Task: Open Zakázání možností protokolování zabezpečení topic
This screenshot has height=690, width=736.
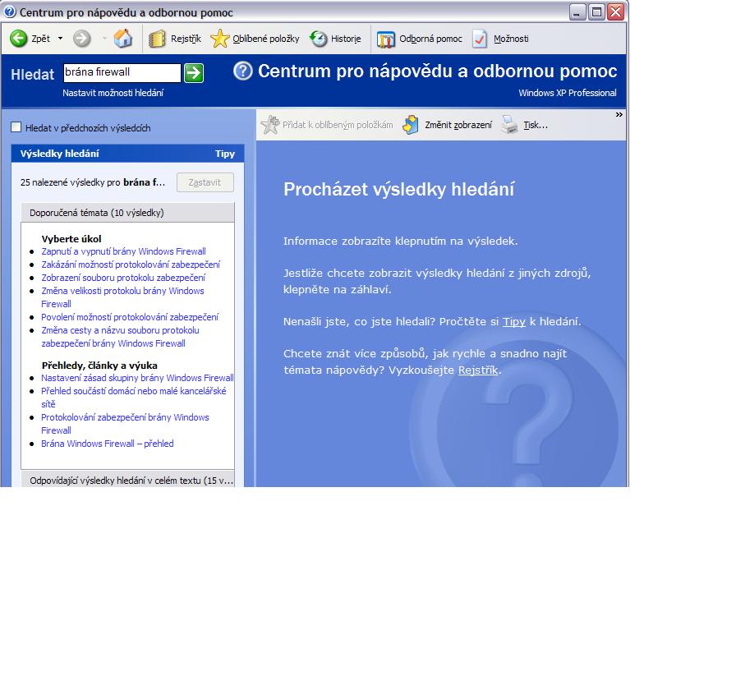Action: (131, 264)
